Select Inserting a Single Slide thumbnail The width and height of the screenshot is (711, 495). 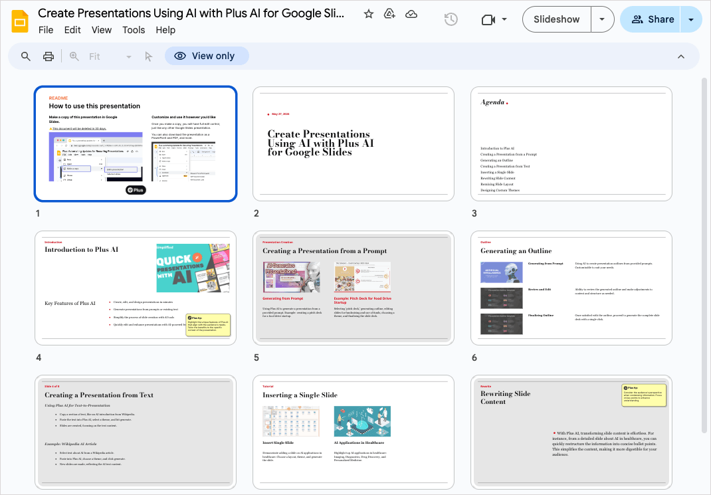354,432
